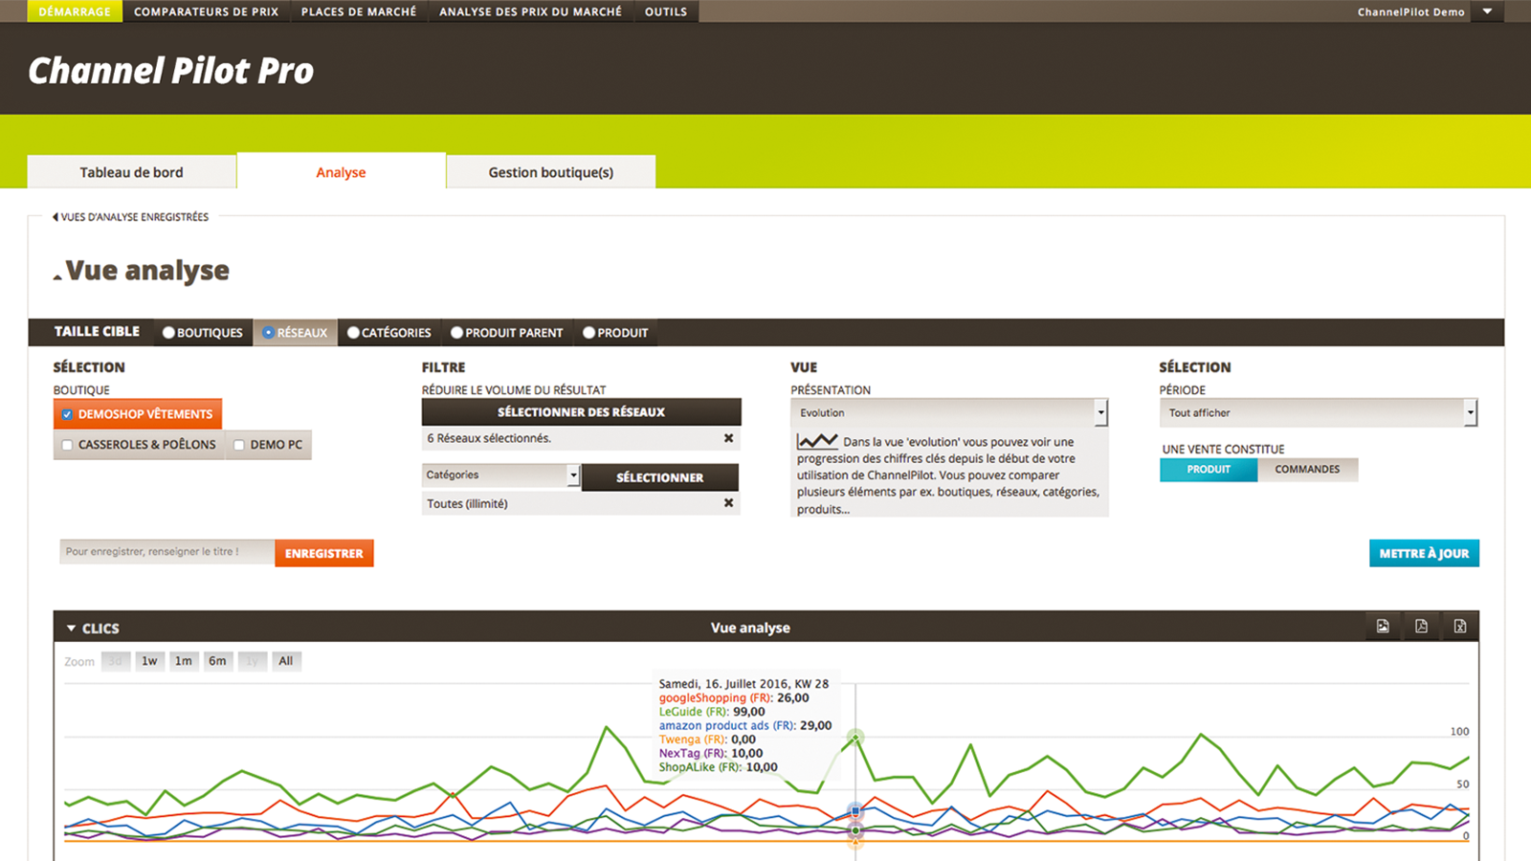The width and height of the screenshot is (1531, 861).
Task: Click the Mettre à jour button
Action: tap(1424, 553)
